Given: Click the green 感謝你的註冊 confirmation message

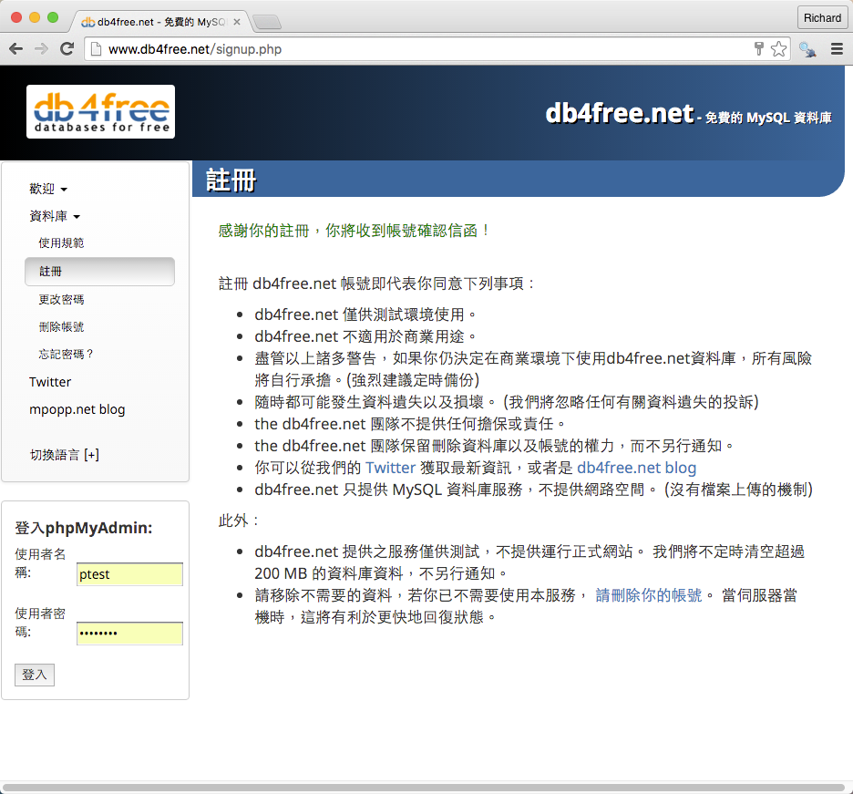Looking at the screenshot, I should click(x=354, y=231).
